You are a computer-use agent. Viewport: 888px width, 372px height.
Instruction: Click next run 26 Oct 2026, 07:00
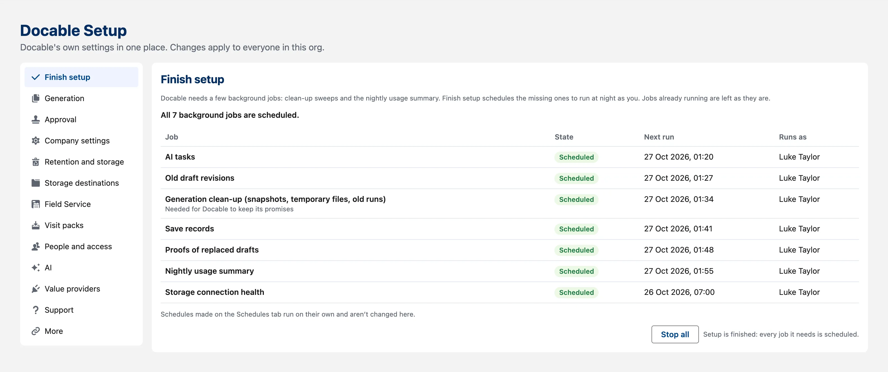click(679, 292)
